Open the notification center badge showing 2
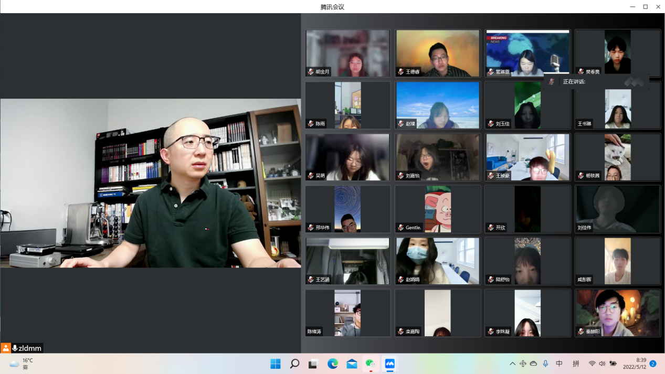The height and width of the screenshot is (374, 665). [x=653, y=364]
